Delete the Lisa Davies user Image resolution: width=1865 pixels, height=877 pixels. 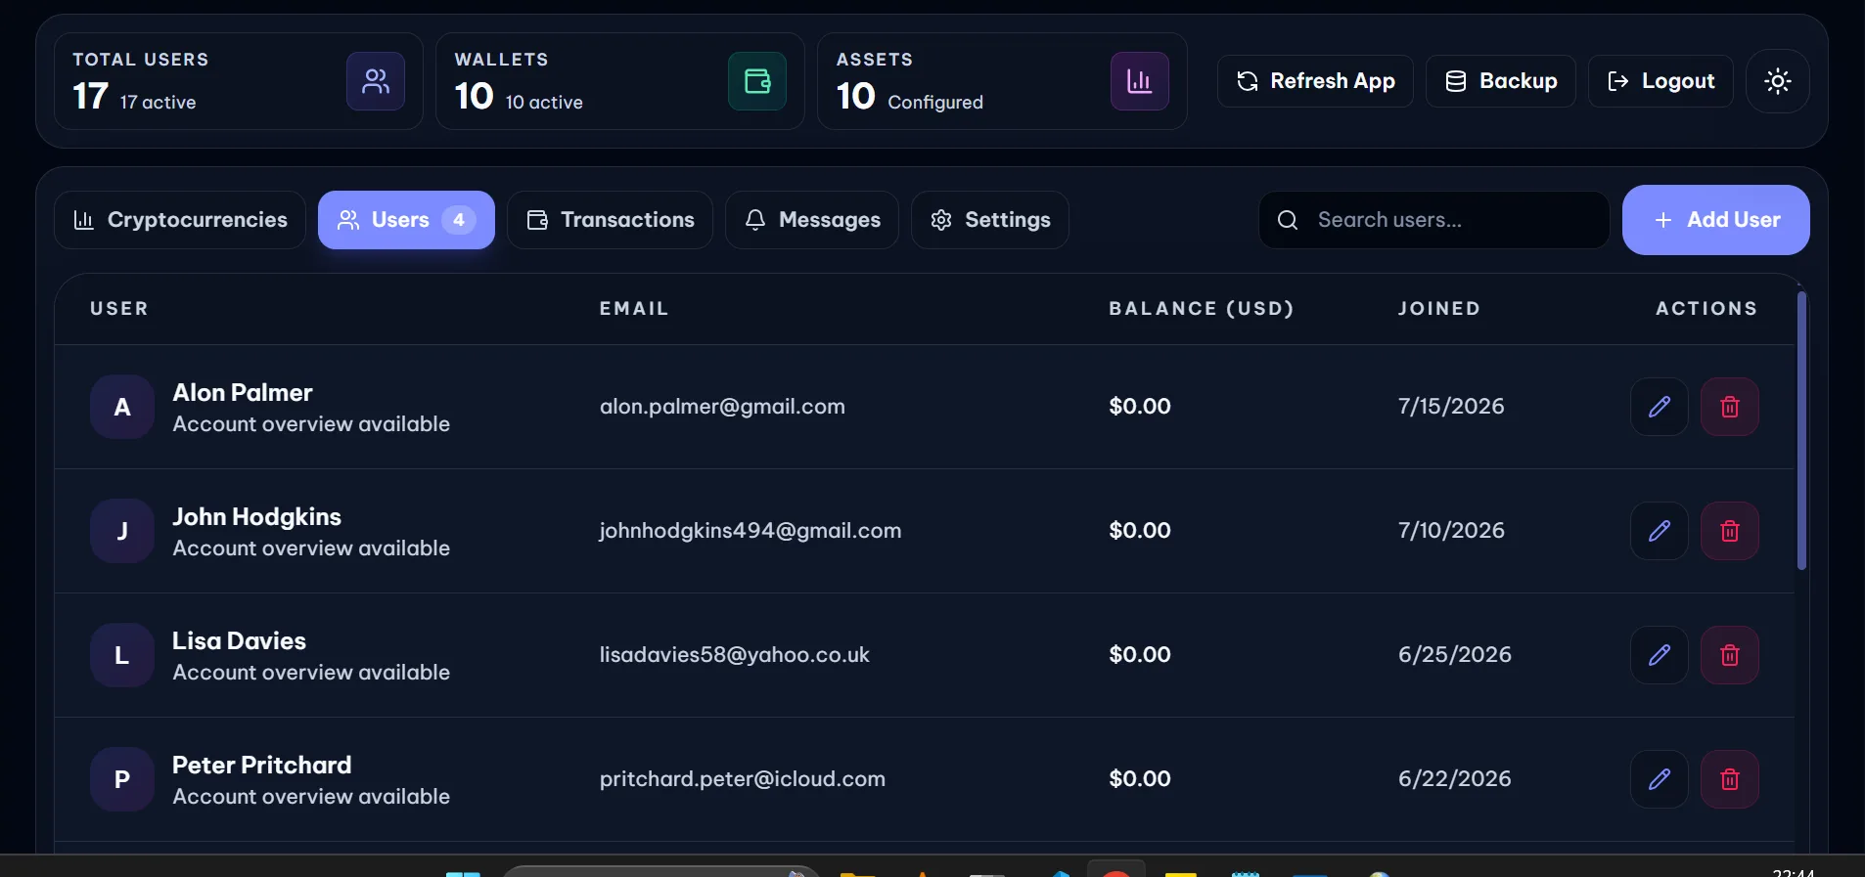[x=1730, y=655]
